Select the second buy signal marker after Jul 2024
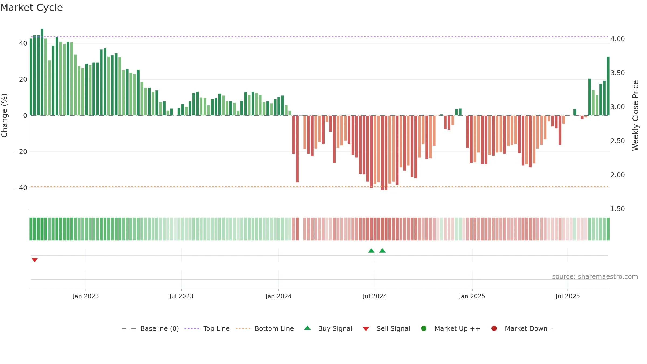647x364 pixels. coord(382,250)
